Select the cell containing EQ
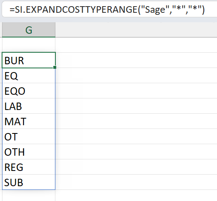 [x=29, y=75]
